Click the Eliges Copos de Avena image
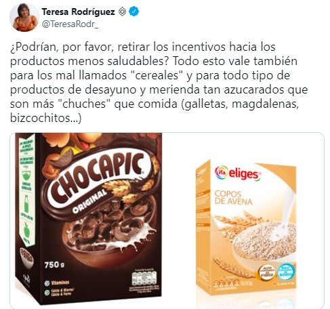330x309 pixels. 246,228
